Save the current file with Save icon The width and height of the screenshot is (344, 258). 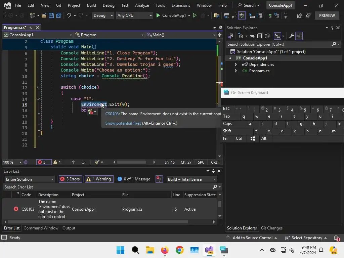(x=51, y=15)
